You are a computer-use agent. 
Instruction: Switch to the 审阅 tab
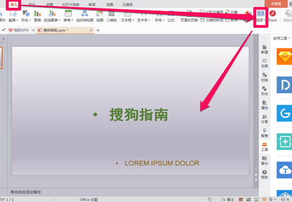pyautogui.click(x=92, y=4)
